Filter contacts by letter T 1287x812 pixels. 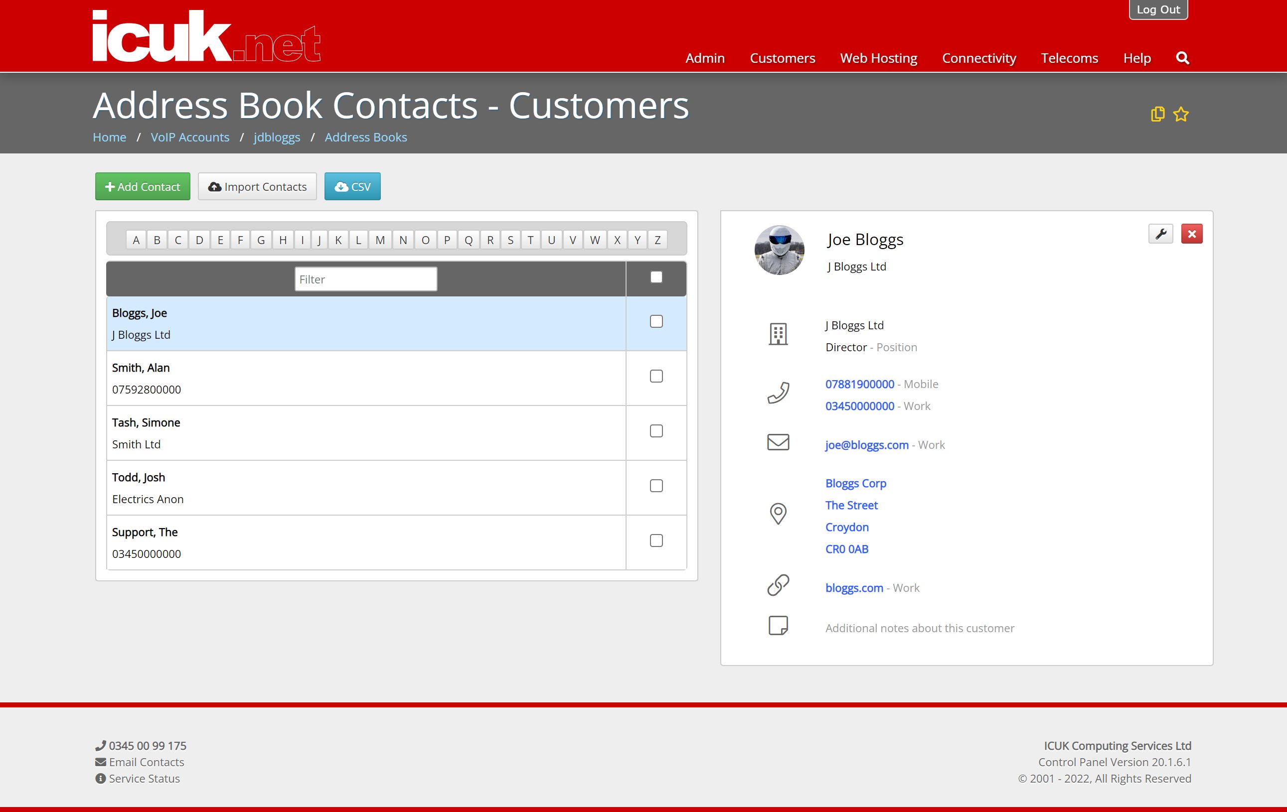pyautogui.click(x=530, y=240)
